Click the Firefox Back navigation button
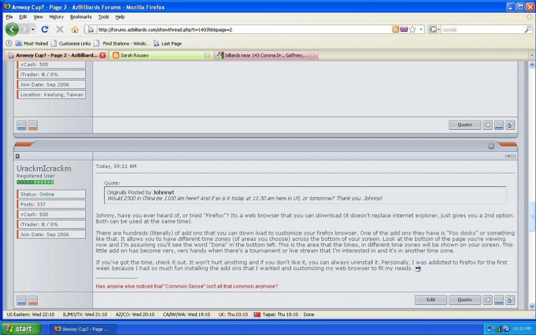This screenshot has height=335, width=536. [12, 29]
